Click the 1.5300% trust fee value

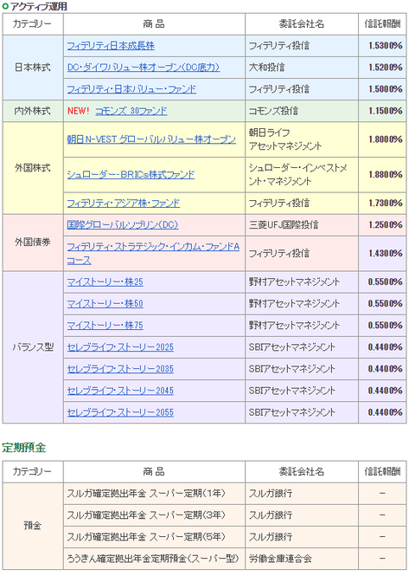point(386,46)
